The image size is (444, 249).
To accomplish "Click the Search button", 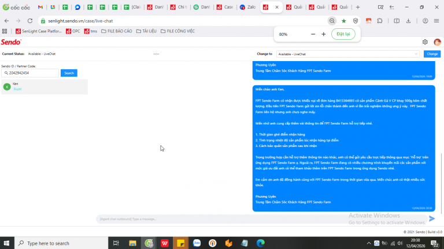I will (69, 73).
